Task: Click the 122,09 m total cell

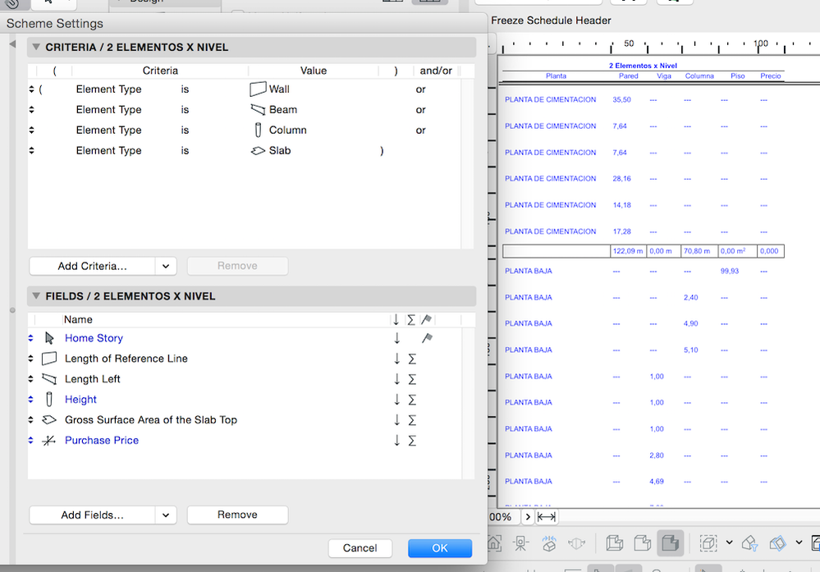Action: pos(628,251)
